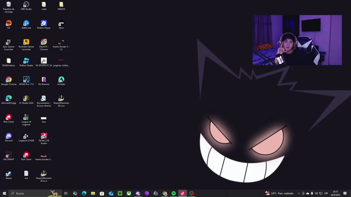Open Discord from the taskbar
Screen dimensions: 351x197
point(138,193)
